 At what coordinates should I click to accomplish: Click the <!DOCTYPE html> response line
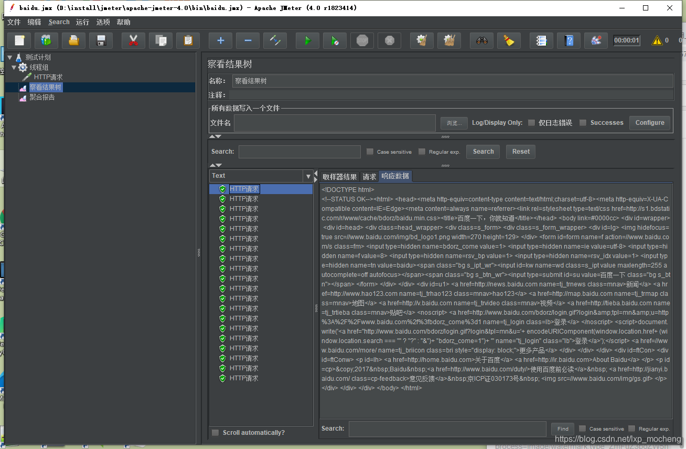tap(348, 190)
